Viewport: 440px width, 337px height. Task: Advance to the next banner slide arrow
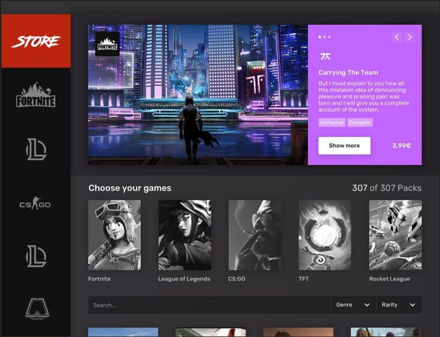click(x=410, y=37)
